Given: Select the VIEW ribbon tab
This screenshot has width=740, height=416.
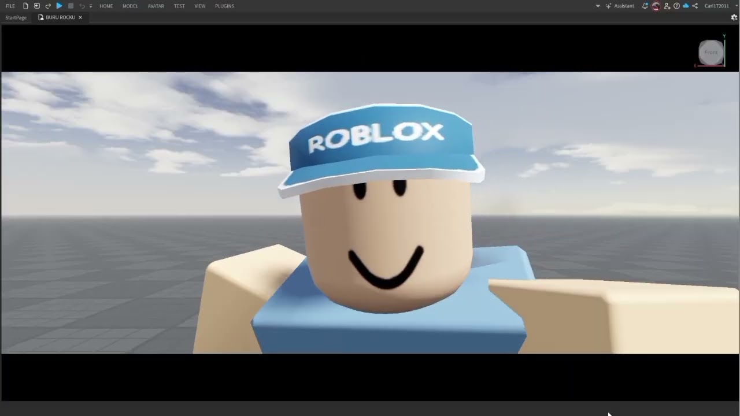Looking at the screenshot, I should (x=200, y=6).
